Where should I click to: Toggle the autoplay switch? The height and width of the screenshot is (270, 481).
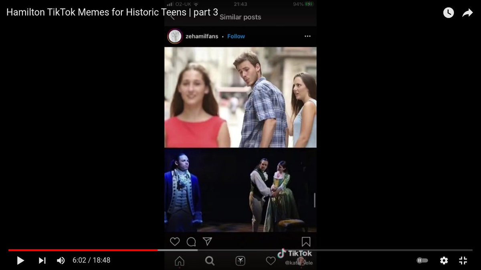422,260
